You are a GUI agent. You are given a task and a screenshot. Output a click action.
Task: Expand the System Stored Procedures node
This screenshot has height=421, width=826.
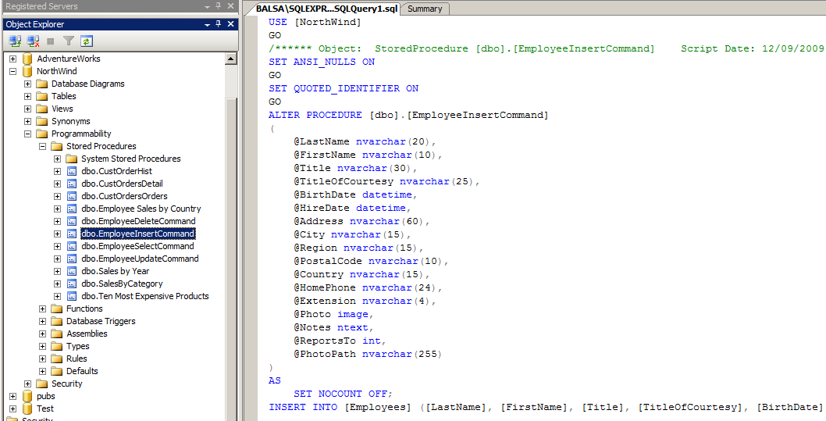58,159
